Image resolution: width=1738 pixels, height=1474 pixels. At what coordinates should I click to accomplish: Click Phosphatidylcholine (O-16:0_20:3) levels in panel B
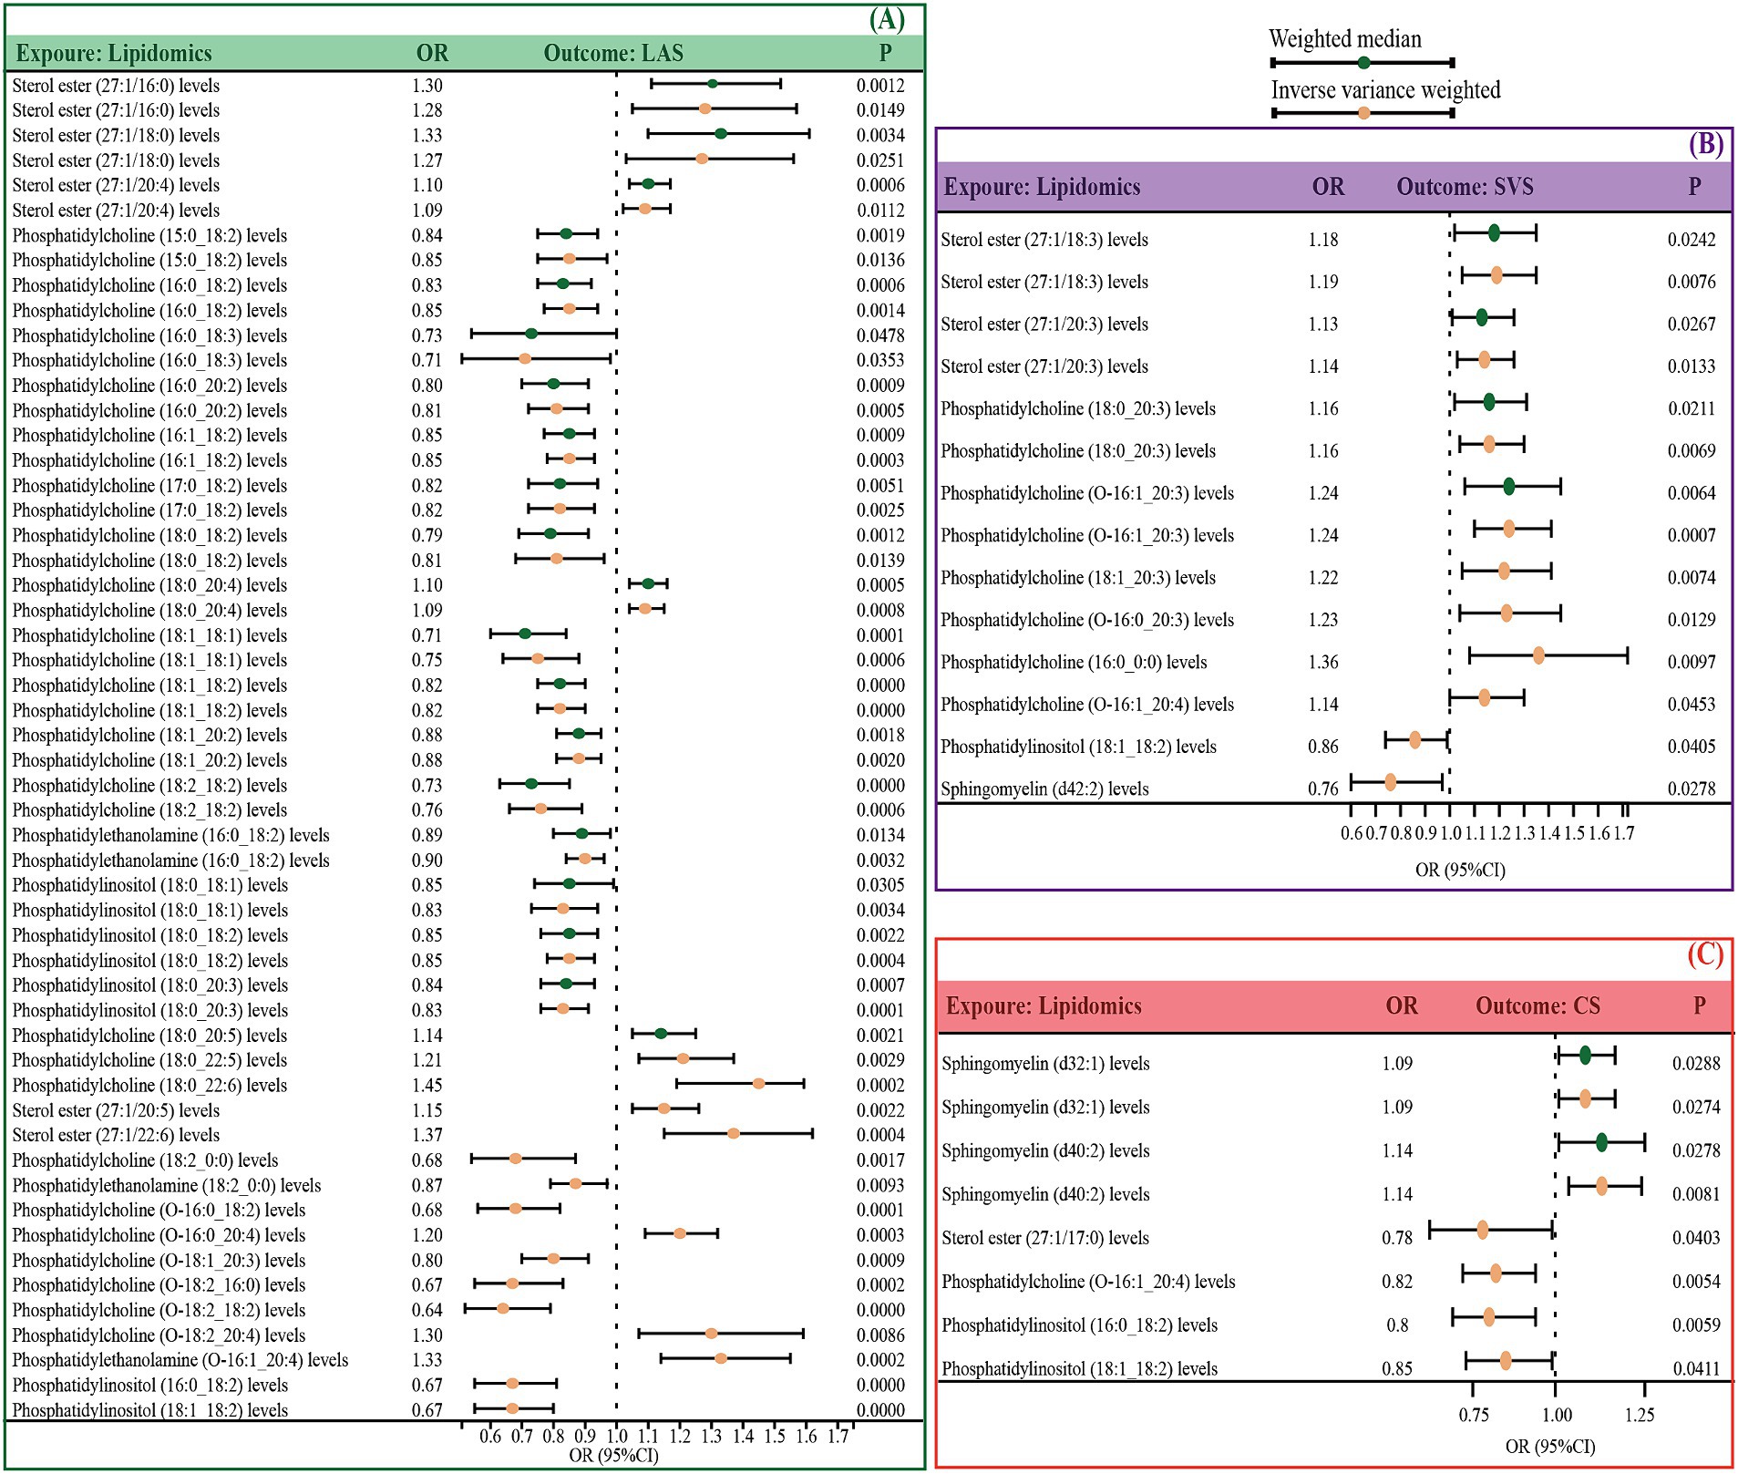point(1087,620)
